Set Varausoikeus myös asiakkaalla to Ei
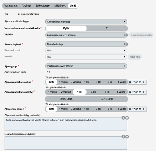 pos(107,28)
